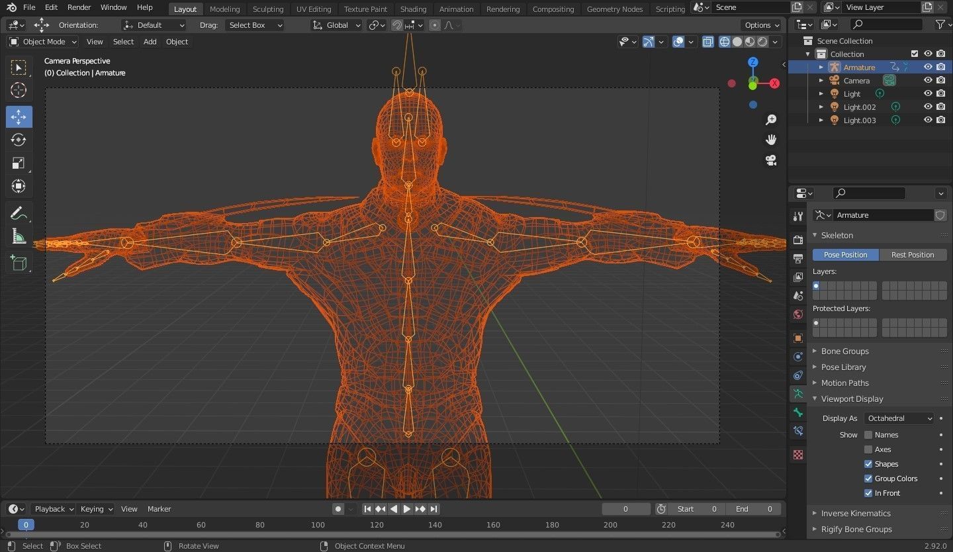The height and width of the screenshot is (552, 953).
Task: Open the Output properties tab
Action: (798, 258)
